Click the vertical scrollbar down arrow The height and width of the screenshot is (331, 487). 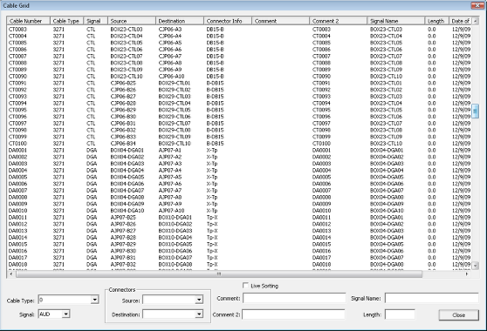[x=475, y=266]
